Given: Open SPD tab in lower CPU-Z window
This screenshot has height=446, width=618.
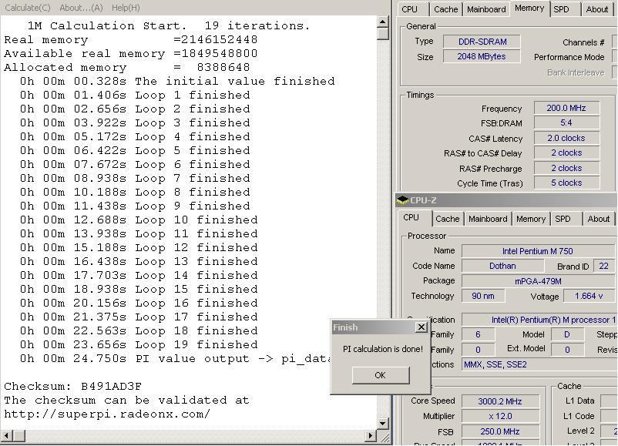Looking at the screenshot, I should click(x=563, y=219).
